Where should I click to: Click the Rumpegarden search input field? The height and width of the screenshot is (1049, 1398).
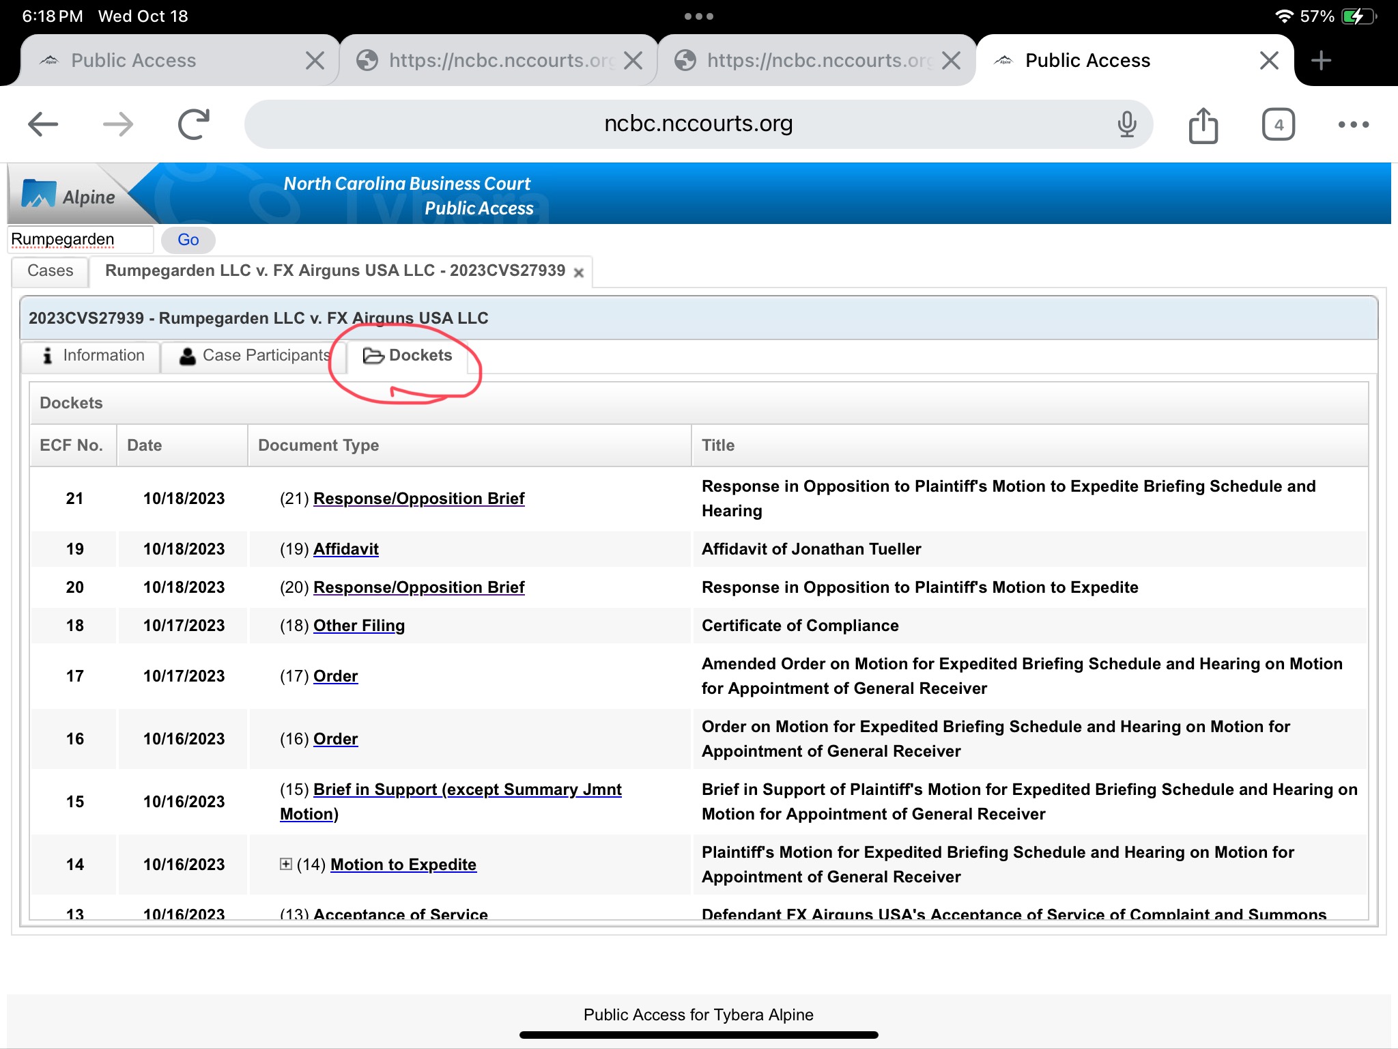click(x=81, y=240)
